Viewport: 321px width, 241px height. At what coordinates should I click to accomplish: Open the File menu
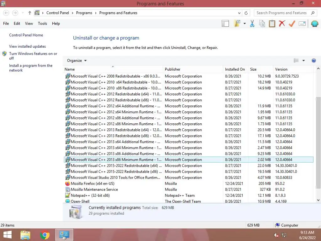coord(6,24)
